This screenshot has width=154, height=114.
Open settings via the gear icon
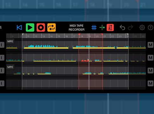point(142,28)
